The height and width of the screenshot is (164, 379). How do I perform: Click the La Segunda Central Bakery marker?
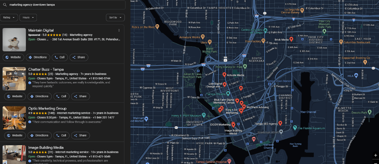pos(302,10)
